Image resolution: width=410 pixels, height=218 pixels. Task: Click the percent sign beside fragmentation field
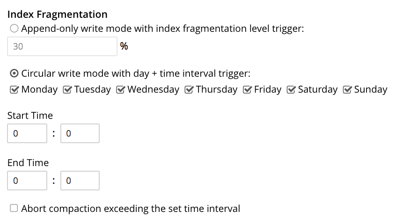pyautogui.click(x=124, y=46)
